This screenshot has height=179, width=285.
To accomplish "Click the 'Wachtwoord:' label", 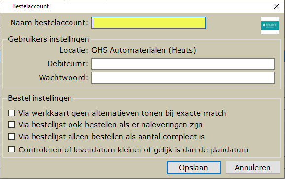I will click(64, 78).
